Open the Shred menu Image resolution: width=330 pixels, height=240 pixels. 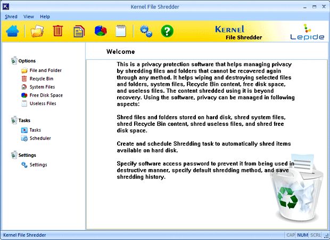(x=11, y=17)
